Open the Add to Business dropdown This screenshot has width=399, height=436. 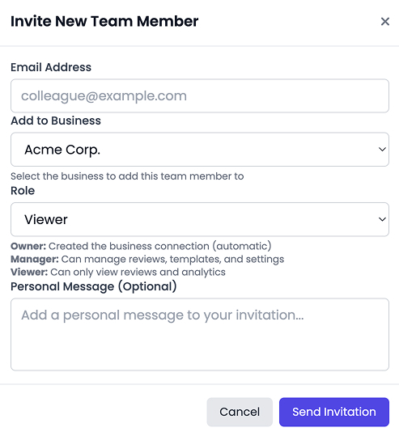[x=200, y=150]
